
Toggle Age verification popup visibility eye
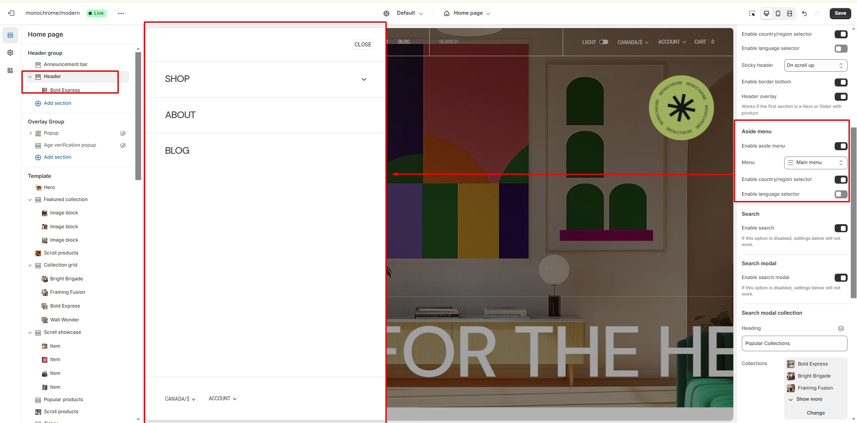(123, 145)
